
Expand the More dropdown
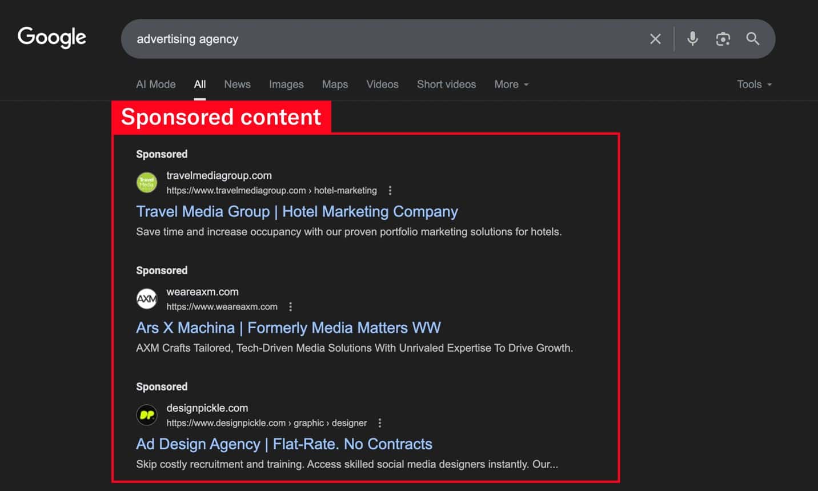pos(511,84)
